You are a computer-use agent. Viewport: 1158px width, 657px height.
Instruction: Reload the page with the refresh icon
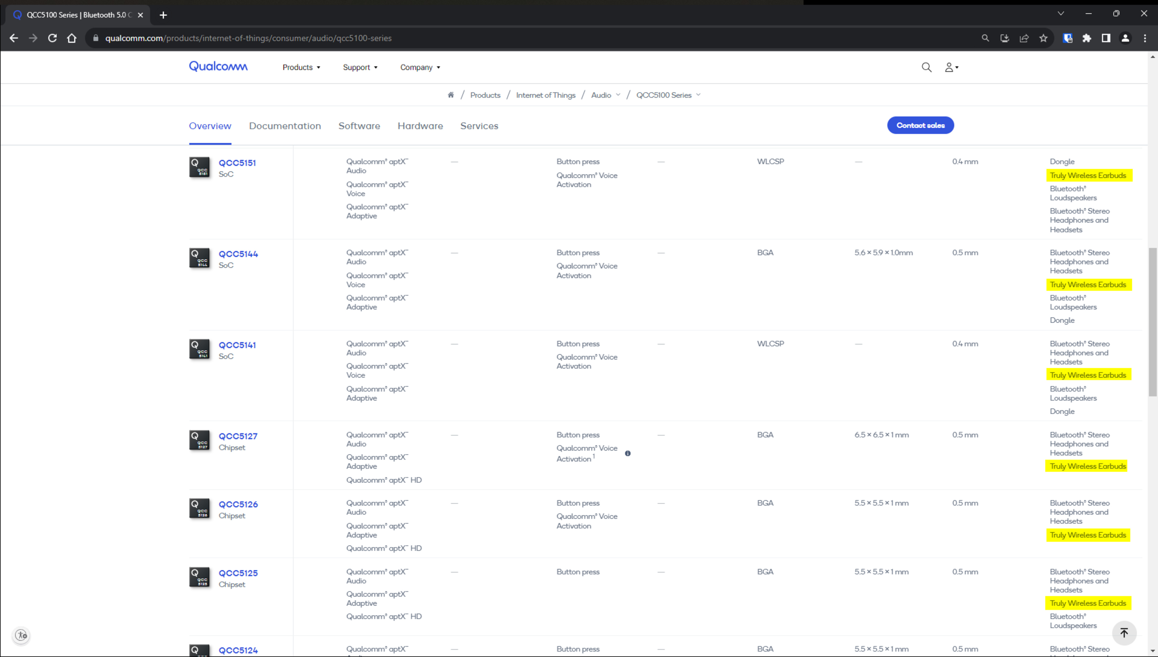pos(52,38)
